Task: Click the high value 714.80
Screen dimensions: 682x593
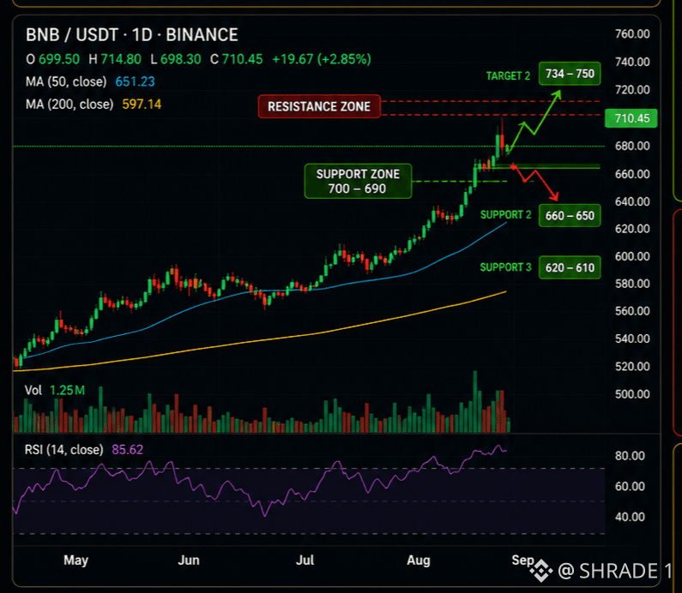Action: click(121, 59)
